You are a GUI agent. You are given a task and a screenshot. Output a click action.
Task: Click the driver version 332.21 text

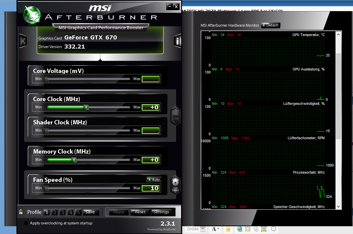pyautogui.click(x=74, y=47)
